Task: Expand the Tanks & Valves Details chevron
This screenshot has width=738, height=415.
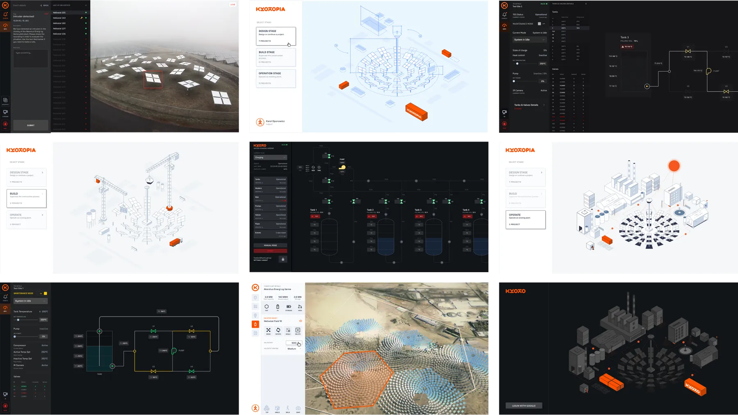Action: [x=544, y=105]
